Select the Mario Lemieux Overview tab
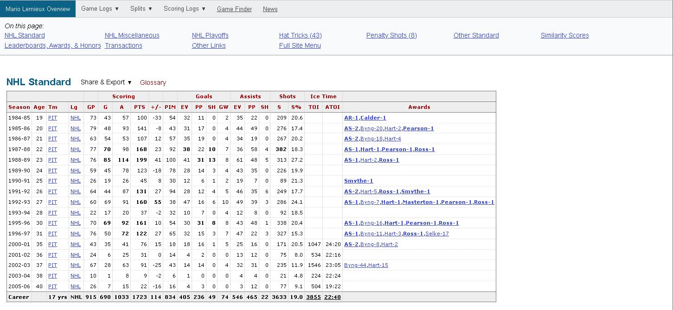The width and height of the screenshot is (673, 310). coord(38,9)
